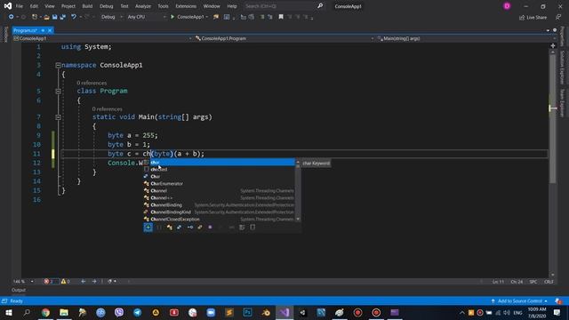The image size is (569, 320).
Task: Open the Build menu
Action: [x=87, y=6]
